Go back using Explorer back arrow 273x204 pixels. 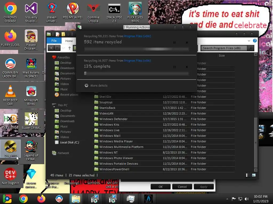tap(51, 48)
